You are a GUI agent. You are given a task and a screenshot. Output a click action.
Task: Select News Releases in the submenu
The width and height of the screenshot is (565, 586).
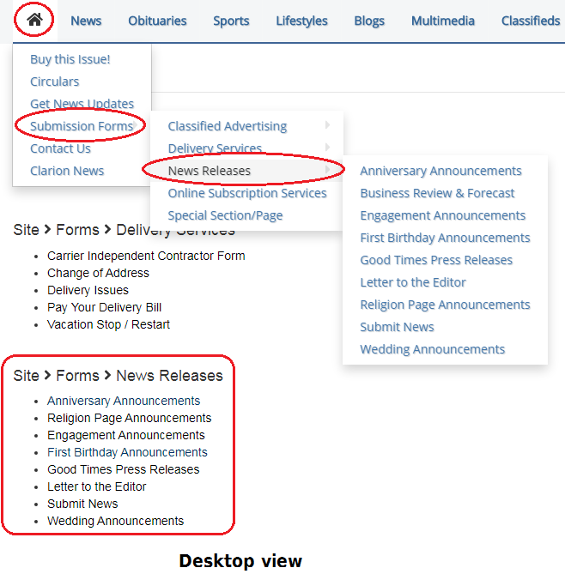209,171
